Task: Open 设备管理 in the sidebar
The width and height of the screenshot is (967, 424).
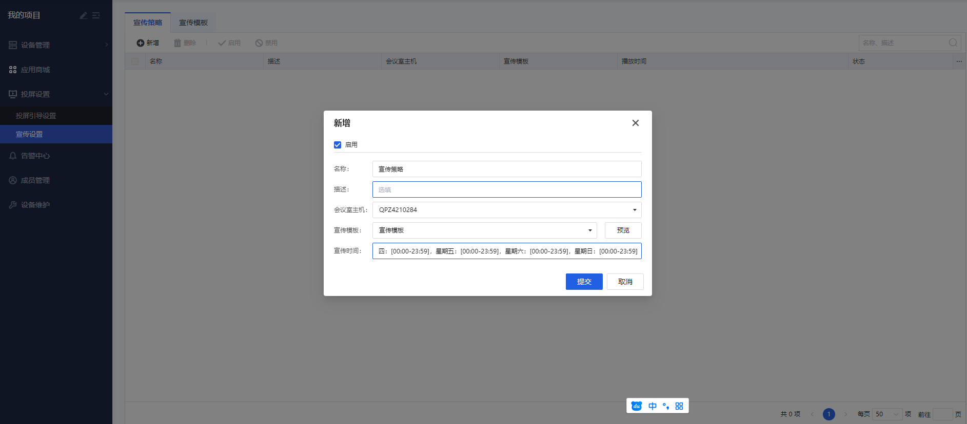Action: (x=35, y=45)
